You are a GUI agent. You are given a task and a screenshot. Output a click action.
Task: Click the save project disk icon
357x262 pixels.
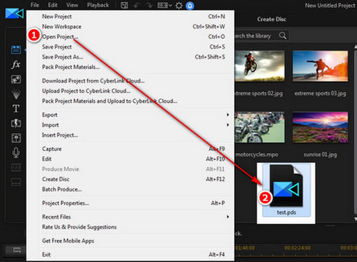124,5
